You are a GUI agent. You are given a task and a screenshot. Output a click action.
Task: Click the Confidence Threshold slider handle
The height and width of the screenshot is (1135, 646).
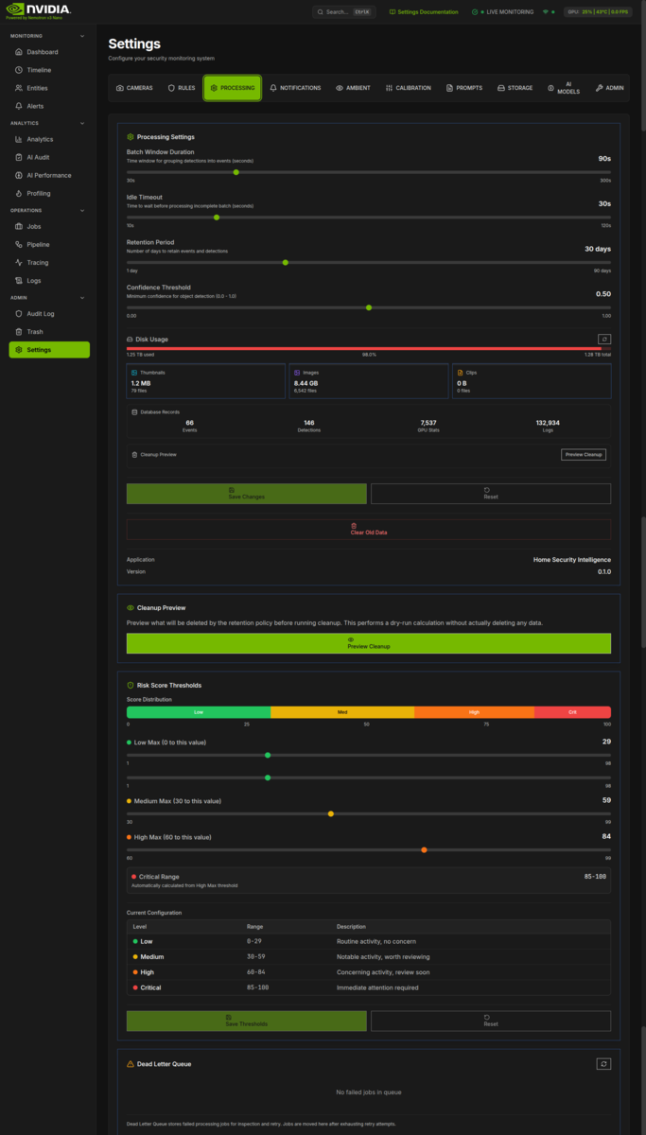tap(369, 307)
